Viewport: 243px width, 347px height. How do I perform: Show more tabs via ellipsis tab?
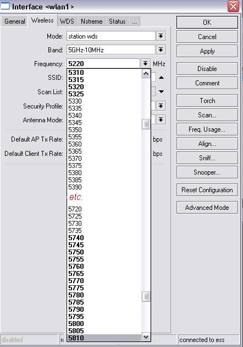click(x=134, y=21)
